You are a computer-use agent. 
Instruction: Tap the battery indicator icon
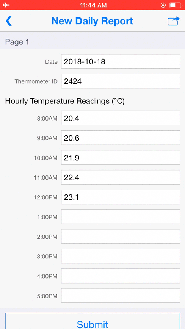coord(176,5)
